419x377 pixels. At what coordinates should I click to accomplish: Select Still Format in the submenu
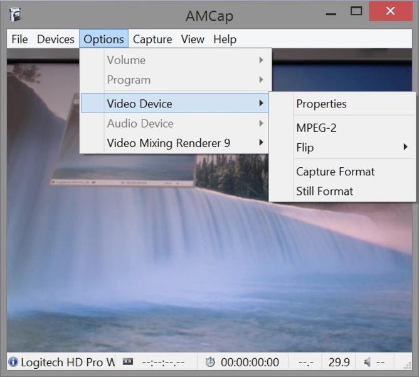click(x=324, y=191)
